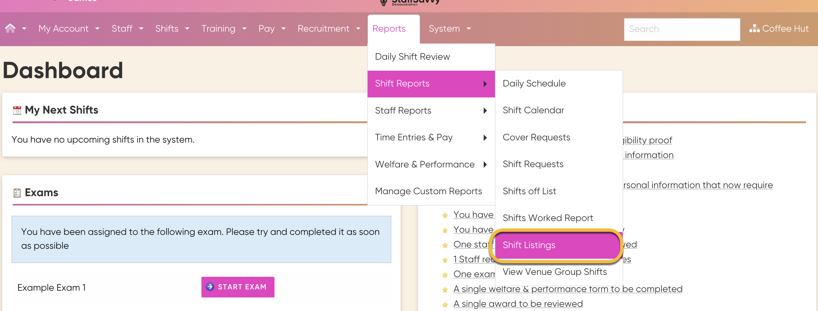Viewport: 818px width, 311px height.
Task: Click the Reports menu tab
Action: (x=393, y=29)
